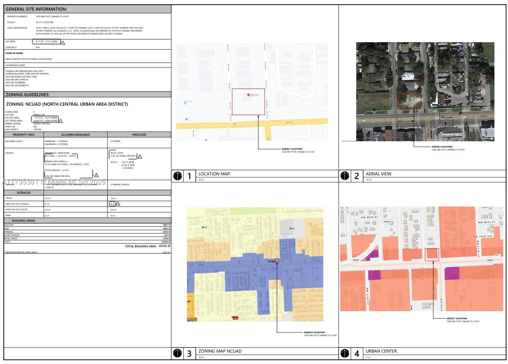This screenshot has height=364, width=508.
Task: Click the 934 route shield near NW 80th St
Action: click(386, 222)
